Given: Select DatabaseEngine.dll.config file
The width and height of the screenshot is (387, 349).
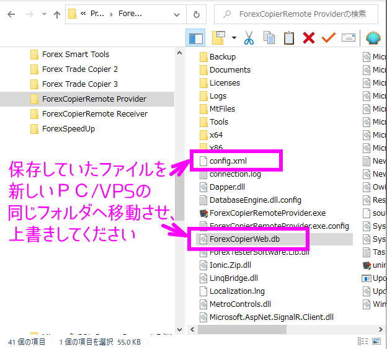Looking at the screenshot, I should (x=251, y=200).
